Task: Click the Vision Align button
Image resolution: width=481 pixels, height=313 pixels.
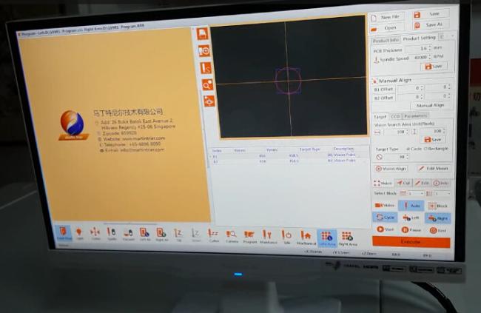Action: click(x=391, y=169)
